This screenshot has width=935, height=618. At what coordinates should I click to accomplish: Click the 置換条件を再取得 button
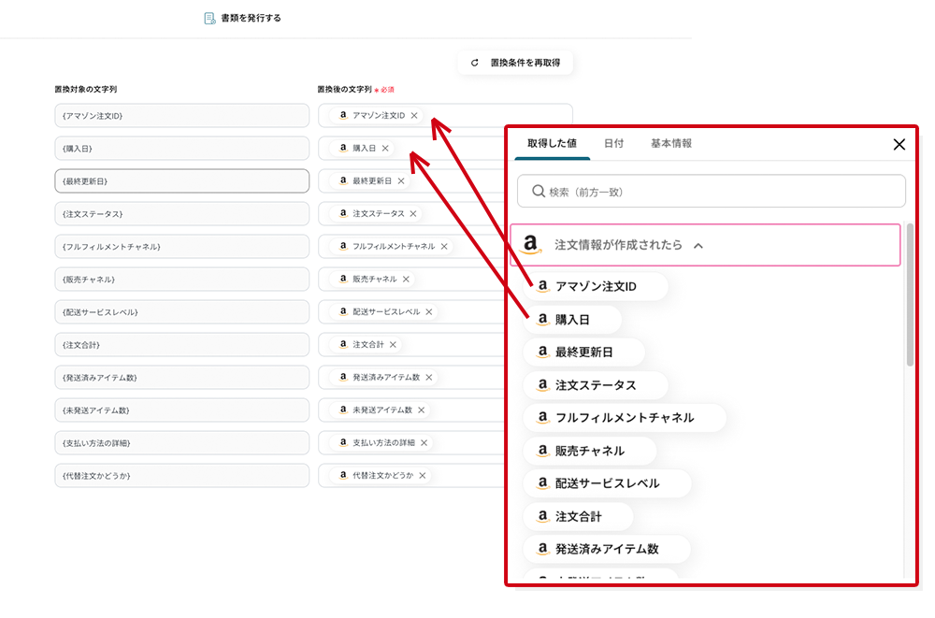pyautogui.click(x=515, y=63)
